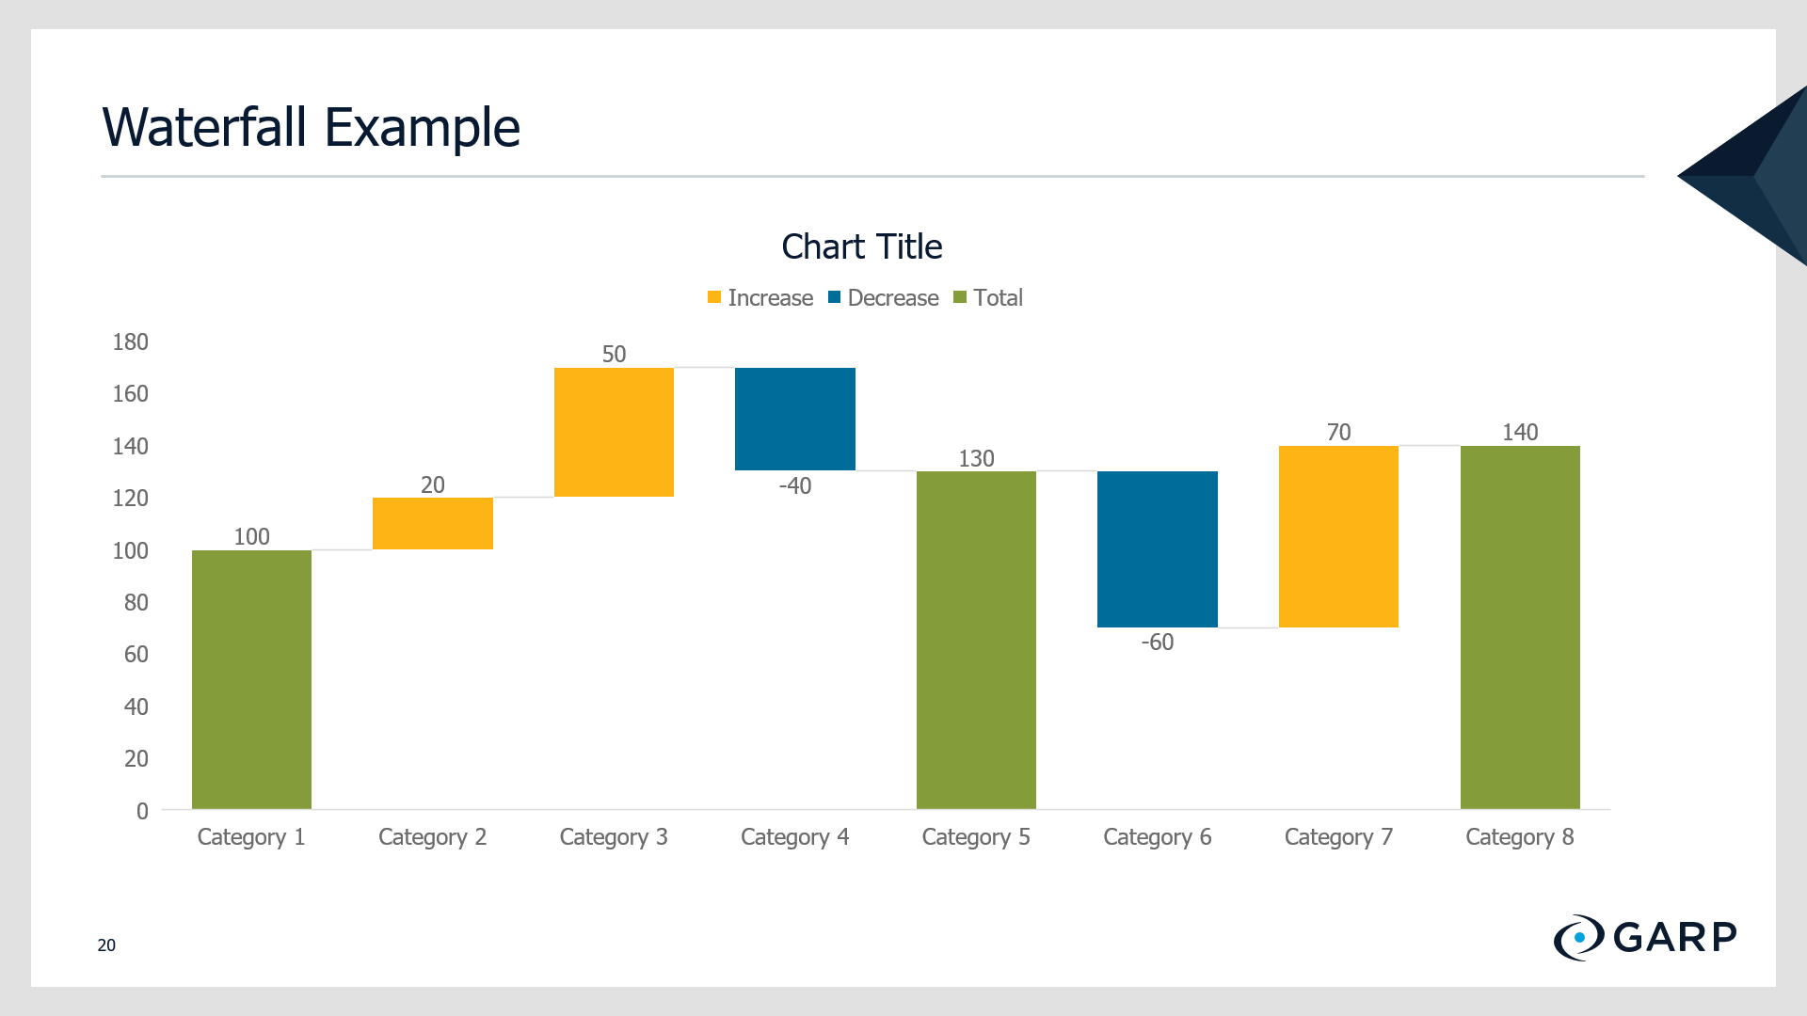
Task: Click the Waterfall Example slide heading
Action: point(311,127)
